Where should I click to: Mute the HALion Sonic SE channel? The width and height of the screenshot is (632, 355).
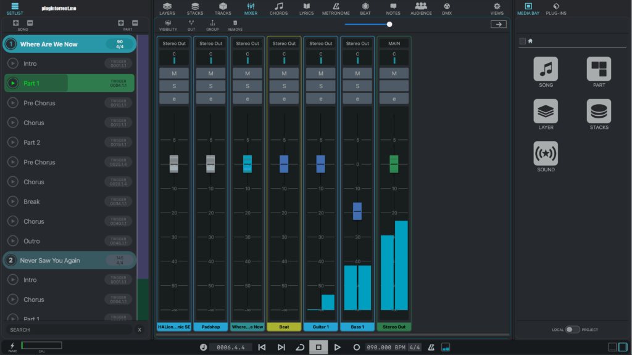click(174, 73)
